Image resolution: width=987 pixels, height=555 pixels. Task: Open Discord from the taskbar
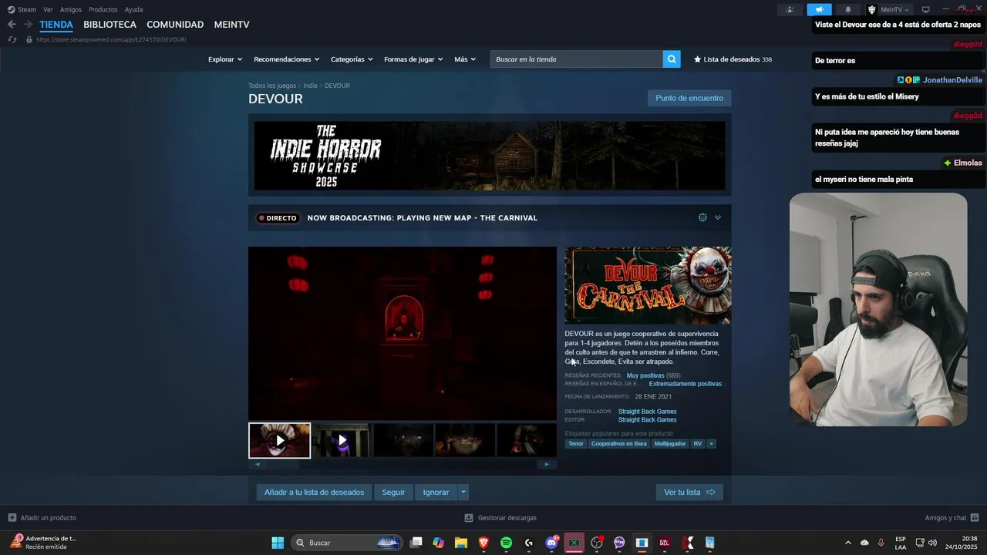(x=551, y=543)
